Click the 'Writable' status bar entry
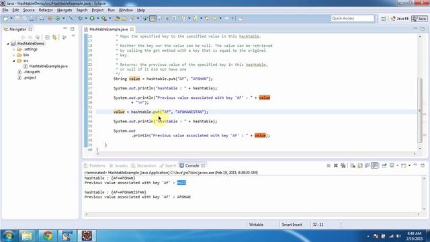This screenshot has width=430, height=242. point(256,225)
